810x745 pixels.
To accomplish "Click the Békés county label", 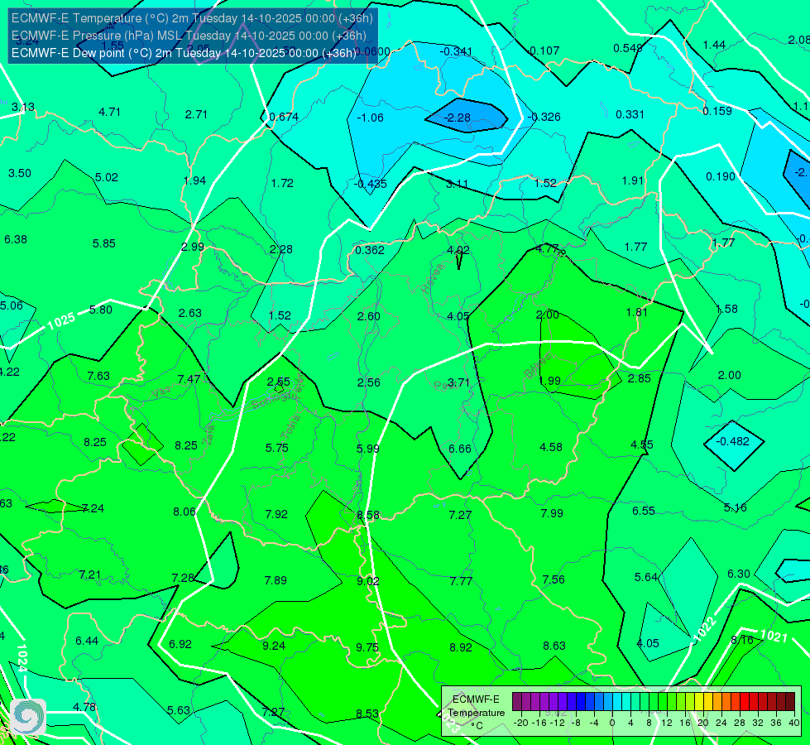I will coord(537,366).
